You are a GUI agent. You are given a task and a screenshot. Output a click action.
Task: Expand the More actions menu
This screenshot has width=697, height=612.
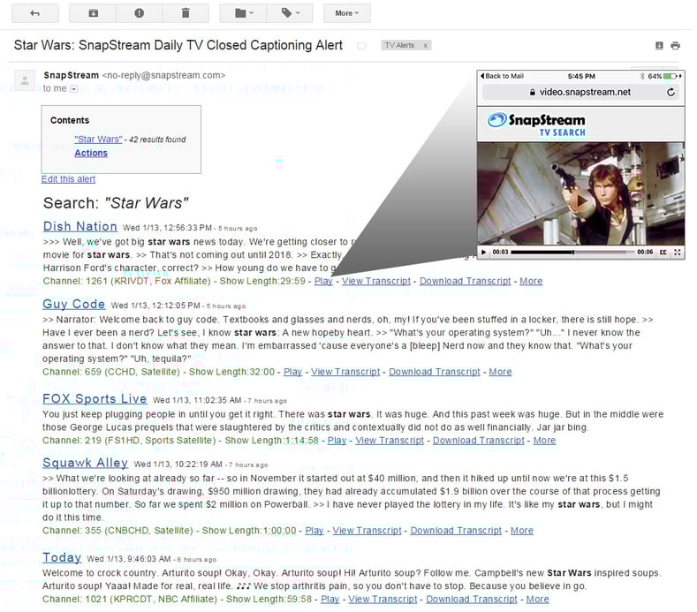[346, 13]
